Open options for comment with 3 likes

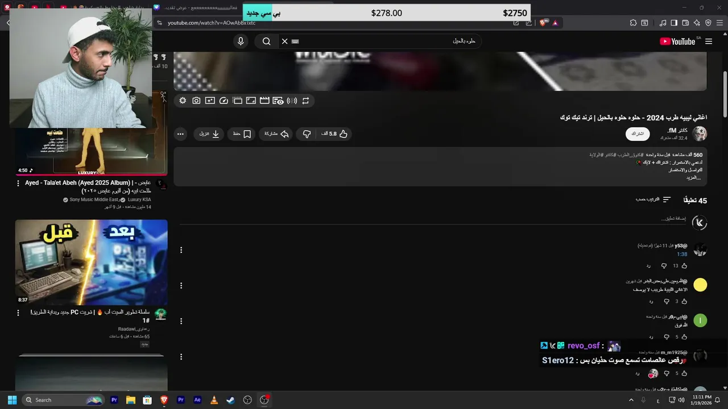coord(181,286)
